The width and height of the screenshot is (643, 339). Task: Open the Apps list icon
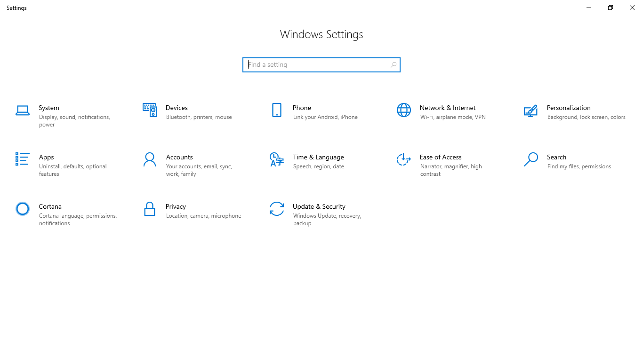click(x=23, y=159)
